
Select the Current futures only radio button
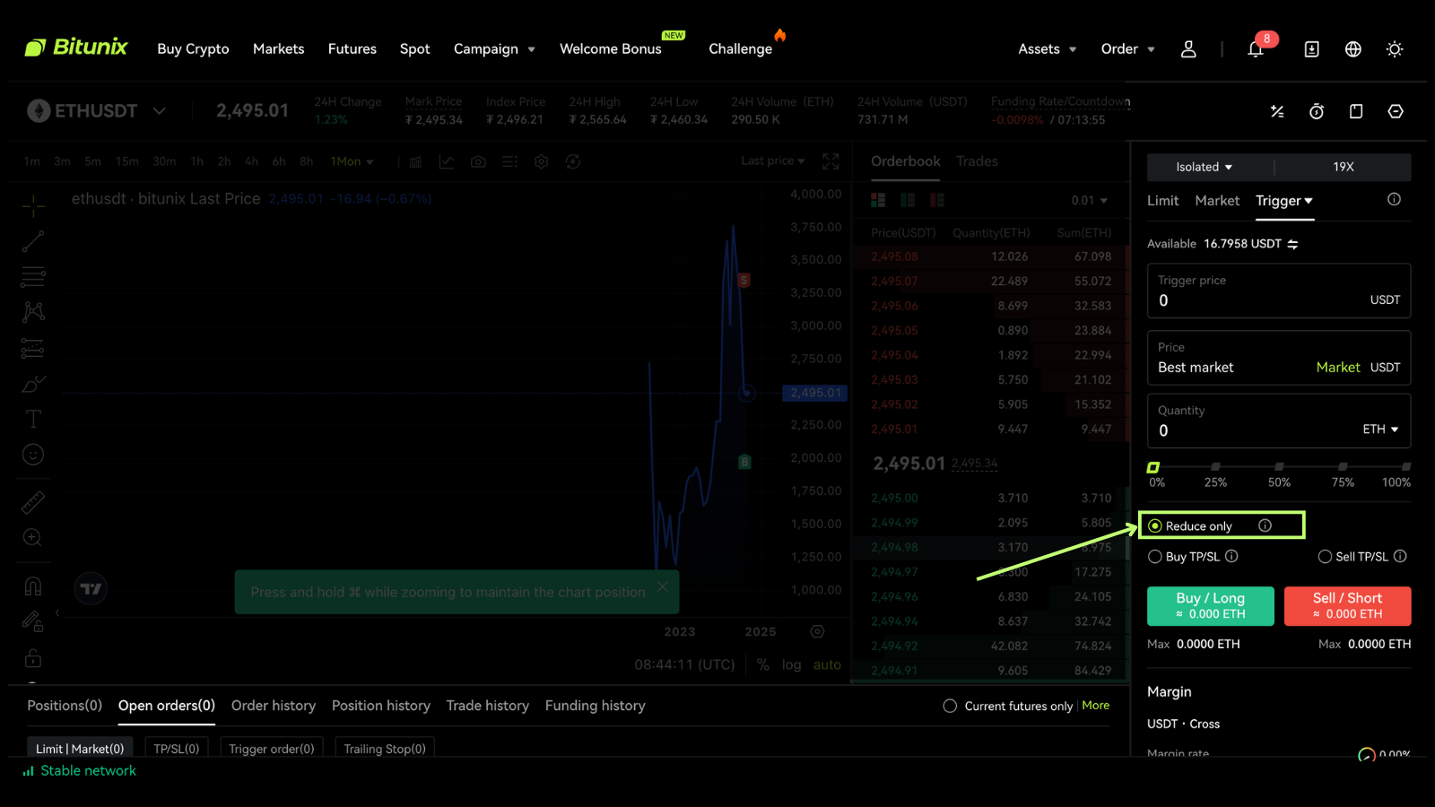950,706
